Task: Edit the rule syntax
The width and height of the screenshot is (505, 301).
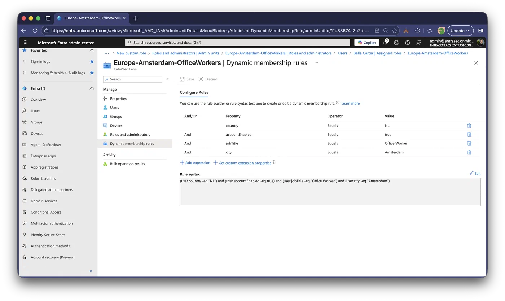Action: [475, 174]
